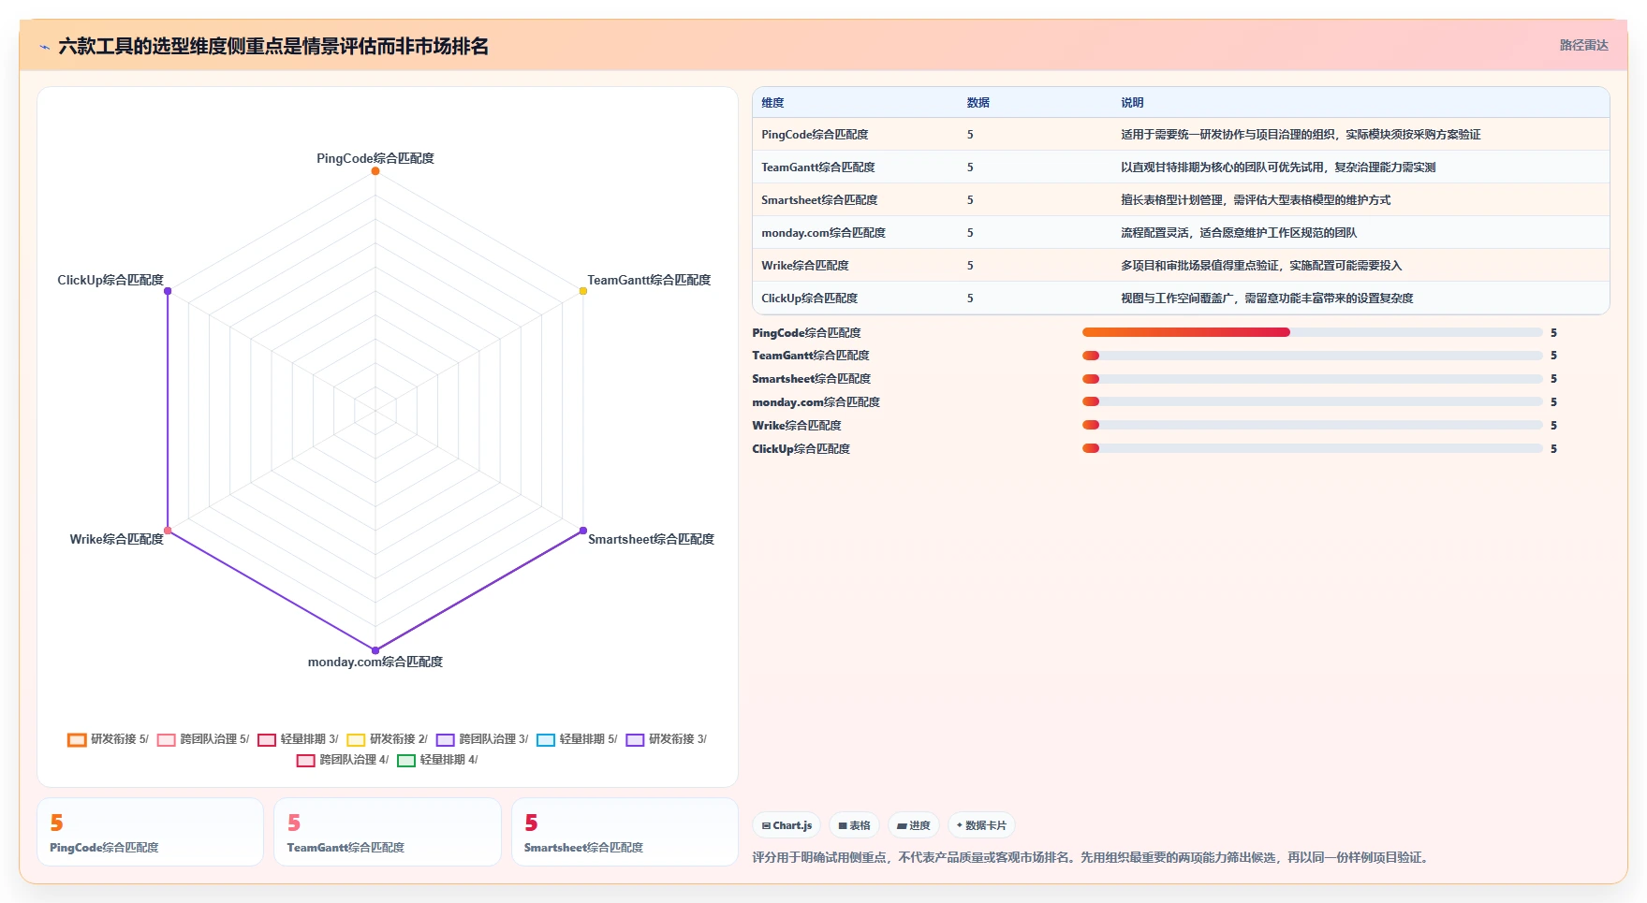The width and height of the screenshot is (1647, 903).
Task: Click the PingCode label beside the progress bar
Action: pos(806,332)
